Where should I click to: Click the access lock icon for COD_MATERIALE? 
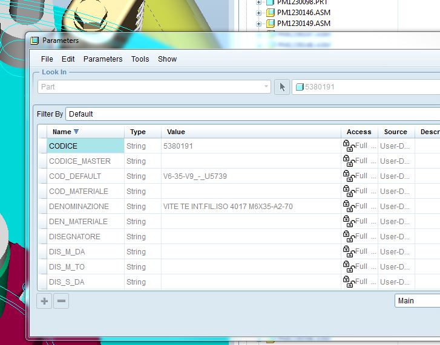349,191
